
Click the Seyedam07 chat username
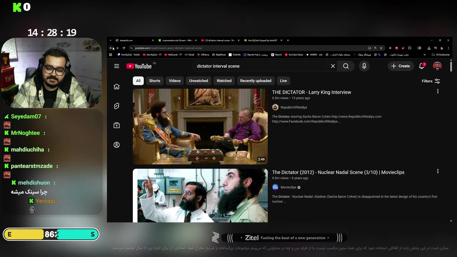pos(26,117)
